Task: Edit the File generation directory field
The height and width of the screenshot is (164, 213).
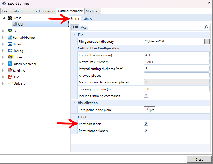Action: click(x=174, y=41)
